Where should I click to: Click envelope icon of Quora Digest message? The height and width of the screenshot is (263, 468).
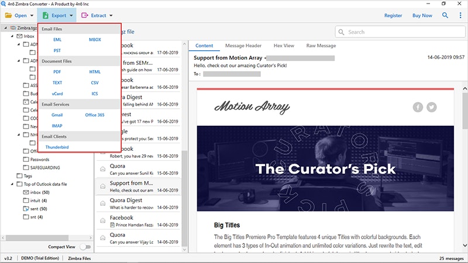click(x=103, y=203)
